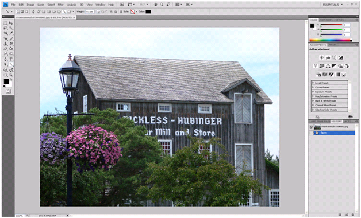Select the Move tool
This screenshot has width=361, height=218.
[11, 23]
